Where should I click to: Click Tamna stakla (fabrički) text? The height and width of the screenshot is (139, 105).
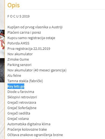(x=25, y=81)
